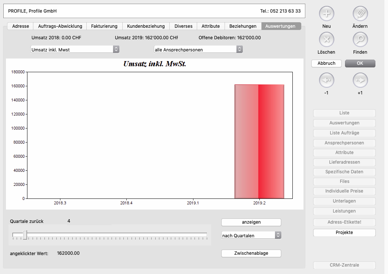Image resolution: width=388 pixels, height=274 pixels.
Task: Click the Zwischenablage button
Action: coord(251,253)
